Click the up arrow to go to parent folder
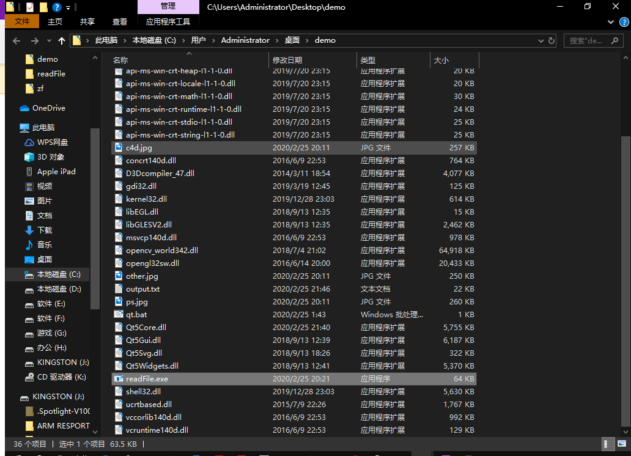This screenshot has height=456, width=631. 63,40
